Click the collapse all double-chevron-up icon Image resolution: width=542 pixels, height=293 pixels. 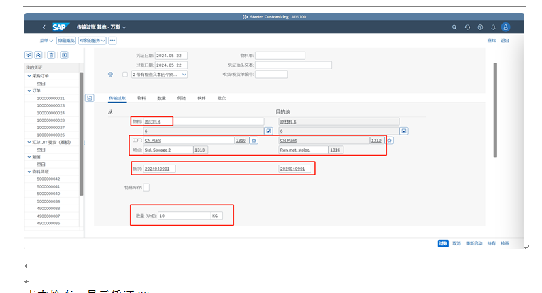[39, 55]
